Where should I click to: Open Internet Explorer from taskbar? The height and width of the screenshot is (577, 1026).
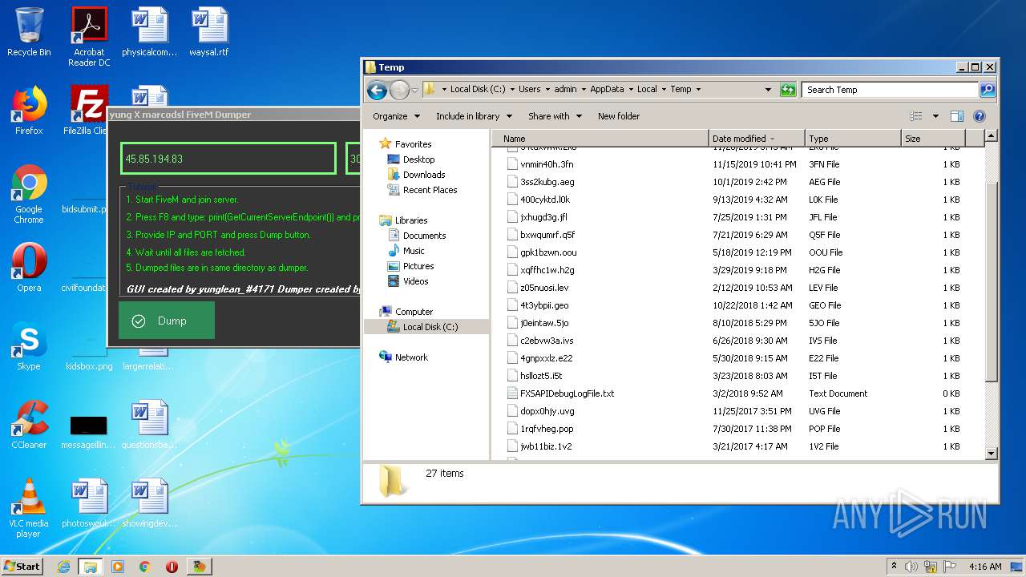click(63, 567)
